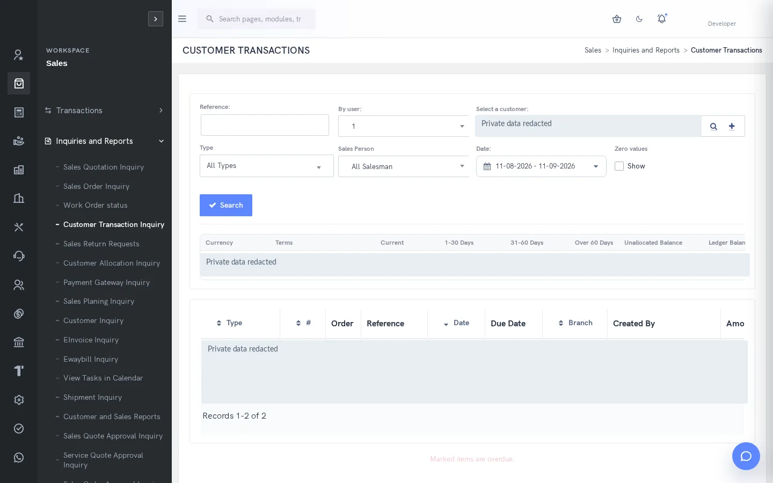Image resolution: width=773 pixels, height=483 pixels.
Task: Open View Tasks in Calendar item
Action: tap(103, 378)
